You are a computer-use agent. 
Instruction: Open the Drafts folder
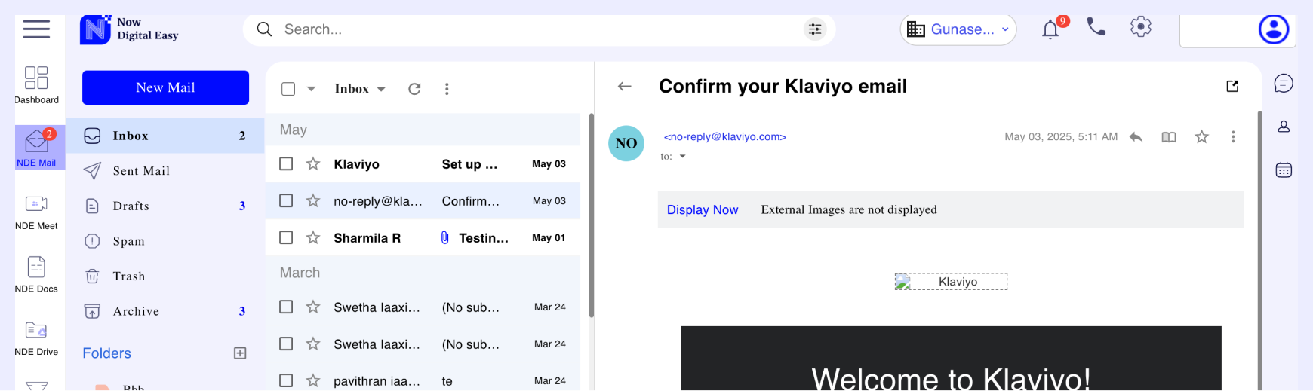click(x=165, y=206)
